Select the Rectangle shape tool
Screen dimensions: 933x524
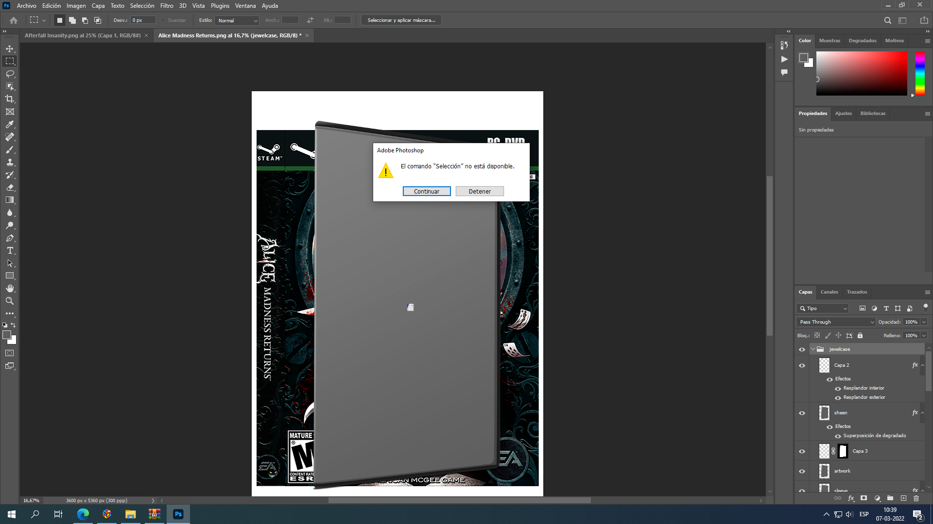[x=10, y=276]
